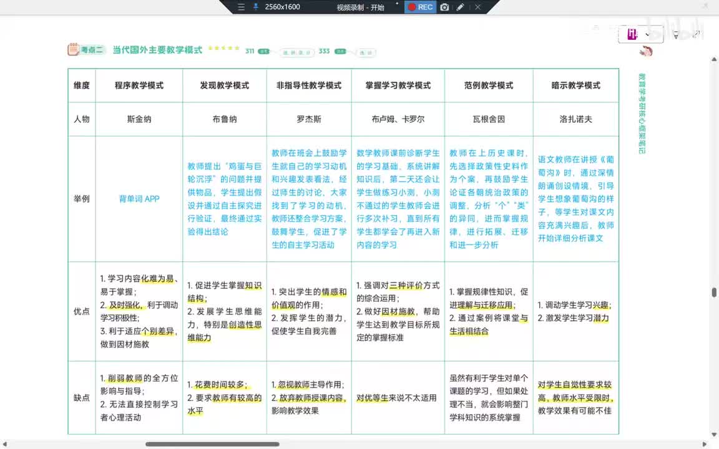Click the cartoon avatar icon at right
Screen dimensions: 719x449
(x=645, y=51)
